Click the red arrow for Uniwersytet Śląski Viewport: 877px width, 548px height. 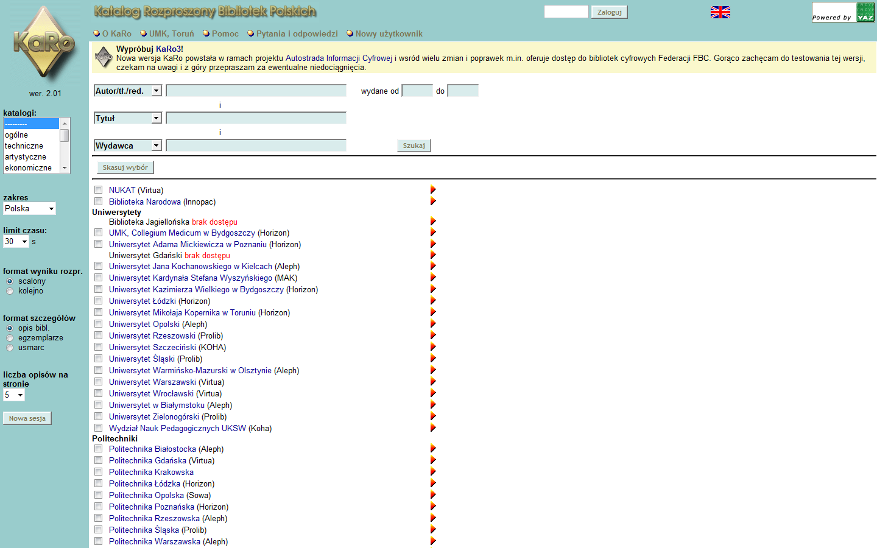[x=433, y=359]
